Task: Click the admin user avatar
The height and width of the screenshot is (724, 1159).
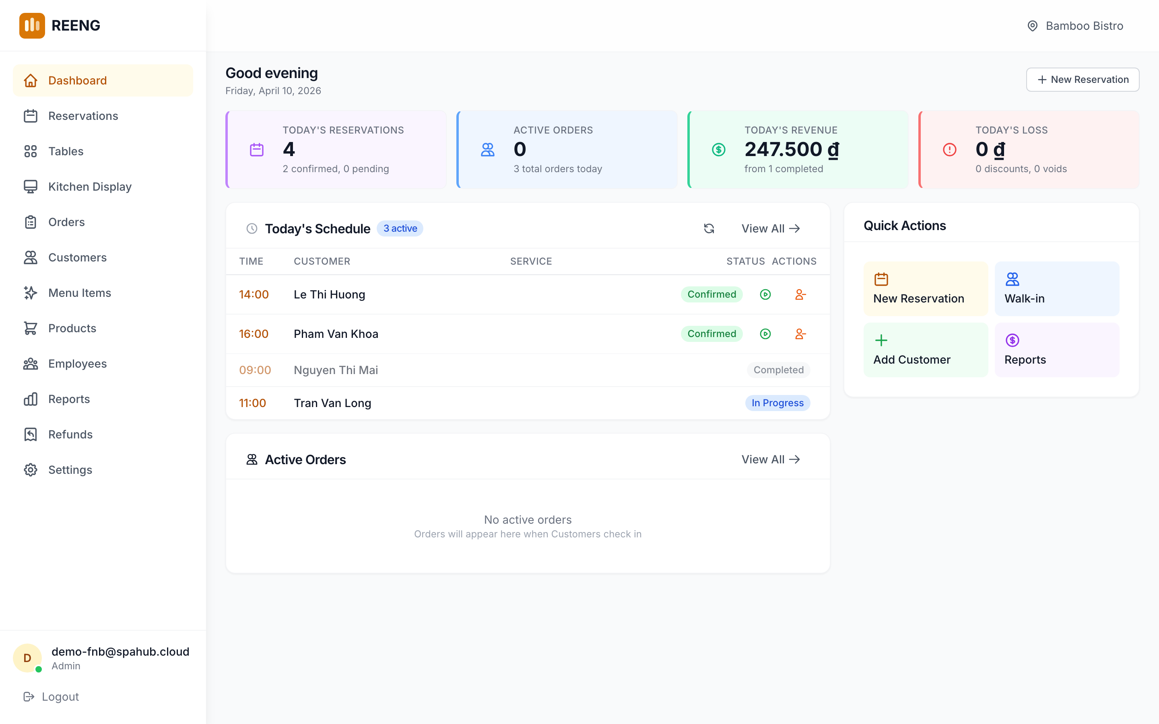Action: [x=27, y=658]
